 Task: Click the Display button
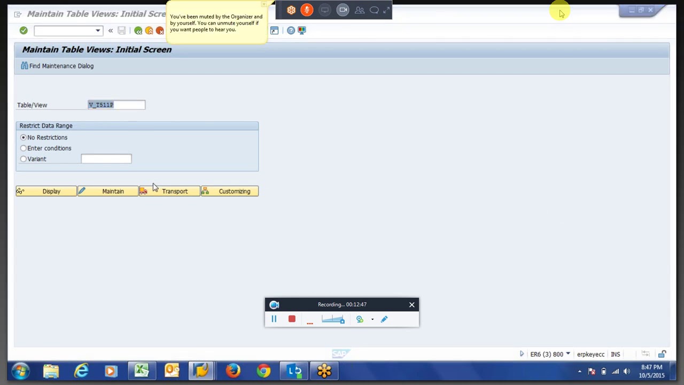click(46, 191)
